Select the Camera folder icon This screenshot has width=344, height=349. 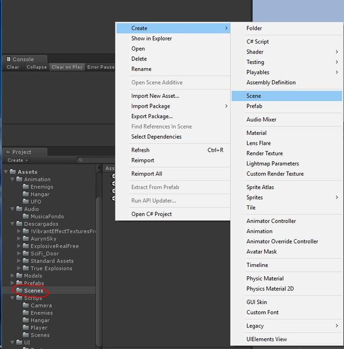[x=26, y=305]
